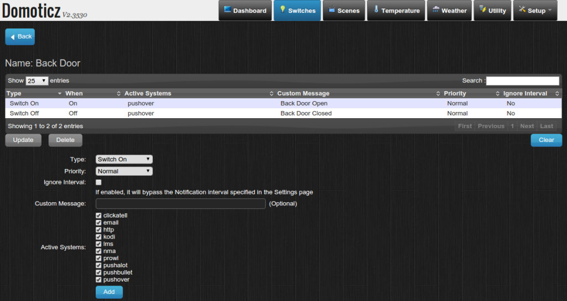Sort by Ignore Interval column arrows
567x301 pixels.
(557, 94)
